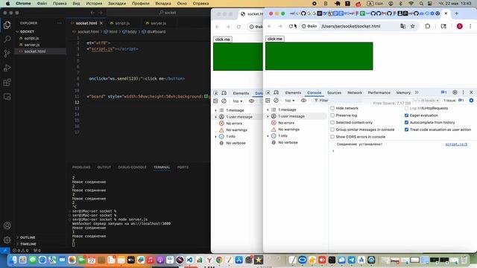This screenshot has height=268, width=477.
Task: Bookmark this page with star icon
Action: coord(412,27)
